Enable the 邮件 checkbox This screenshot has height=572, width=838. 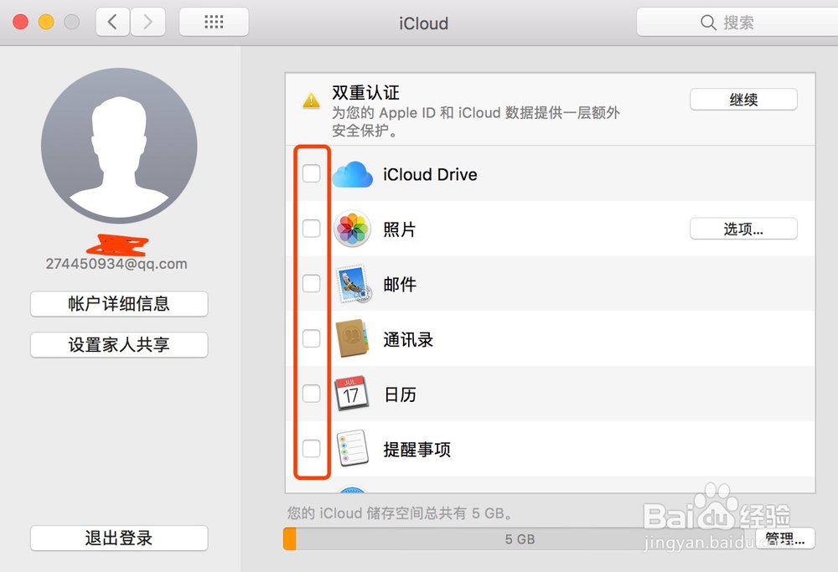click(x=312, y=284)
